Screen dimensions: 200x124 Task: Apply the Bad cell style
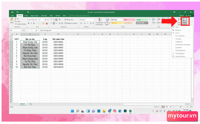(x=129, y=20)
